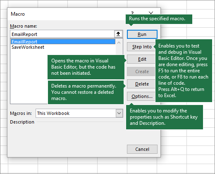This screenshot has height=174, width=215.
Task: Click the Deletes a macro permanently callout
Action: tap(86, 92)
